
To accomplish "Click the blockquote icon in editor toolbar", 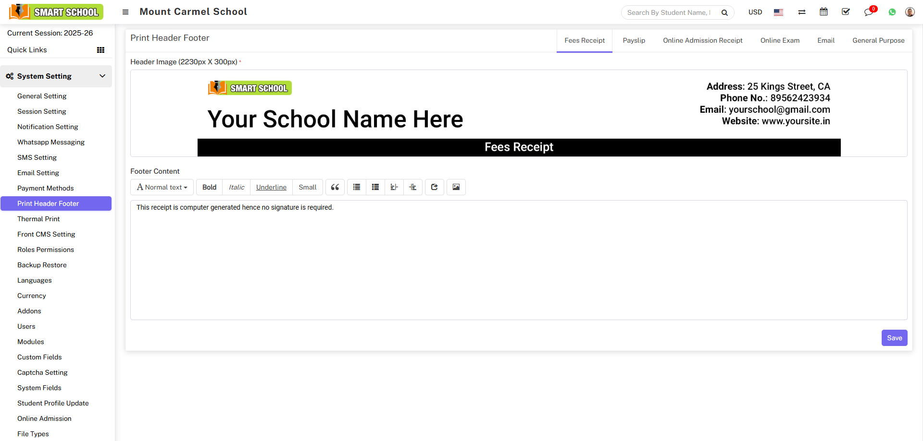I will 335,187.
